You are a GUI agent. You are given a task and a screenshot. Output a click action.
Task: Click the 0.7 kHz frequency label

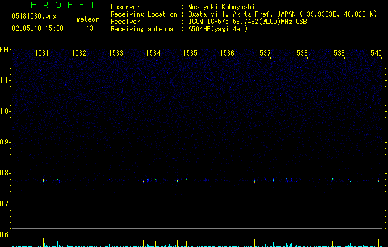(5, 204)
